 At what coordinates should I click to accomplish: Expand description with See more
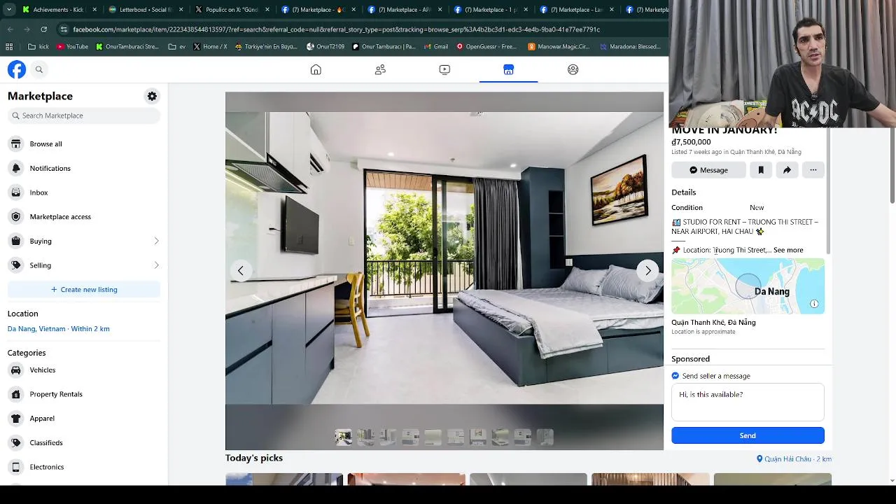click(x=788, y=250)
